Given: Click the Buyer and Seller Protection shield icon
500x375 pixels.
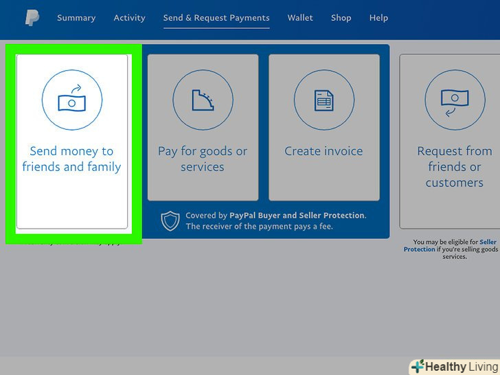Looking at the screenshot, I should click(x=170, y=220).
